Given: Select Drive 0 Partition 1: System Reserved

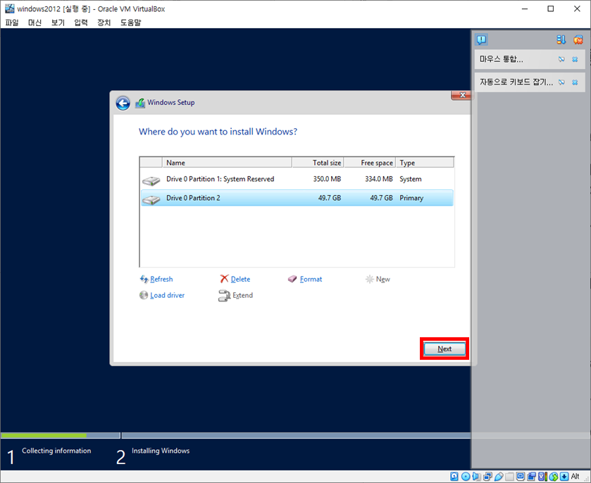Looking at the screenshot, I should (x=297, y=179).
